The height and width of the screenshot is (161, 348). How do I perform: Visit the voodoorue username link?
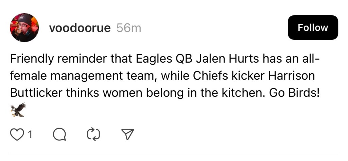point(80,28)
